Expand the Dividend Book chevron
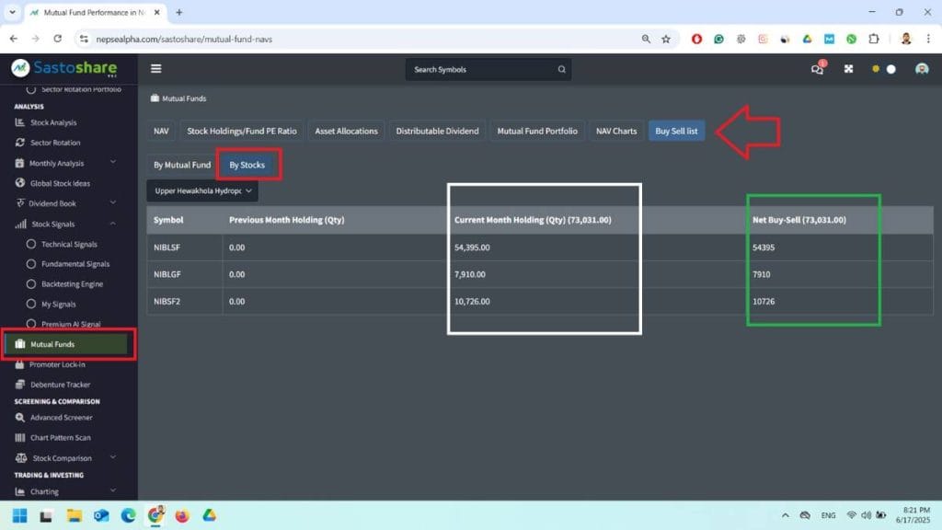The width and height of the screenshot is (942, 530). (113, 202)
